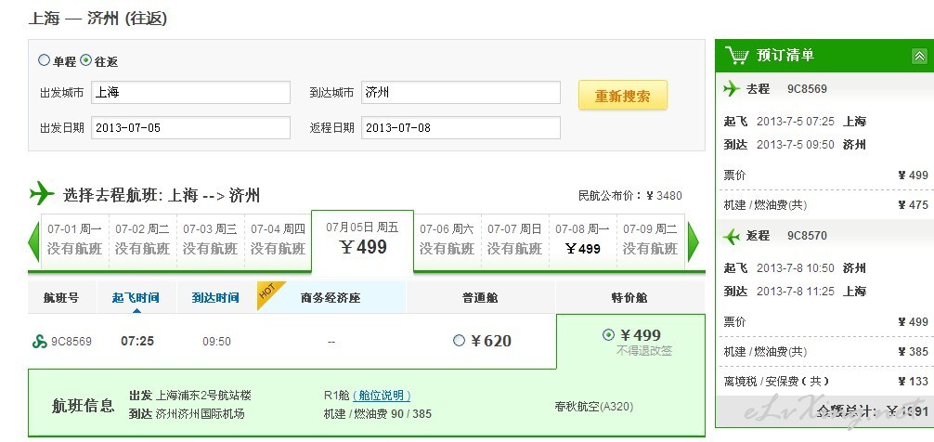934x442 pixels.
Task: Sort flights by 到达时间 column
Action: [215, 298]
